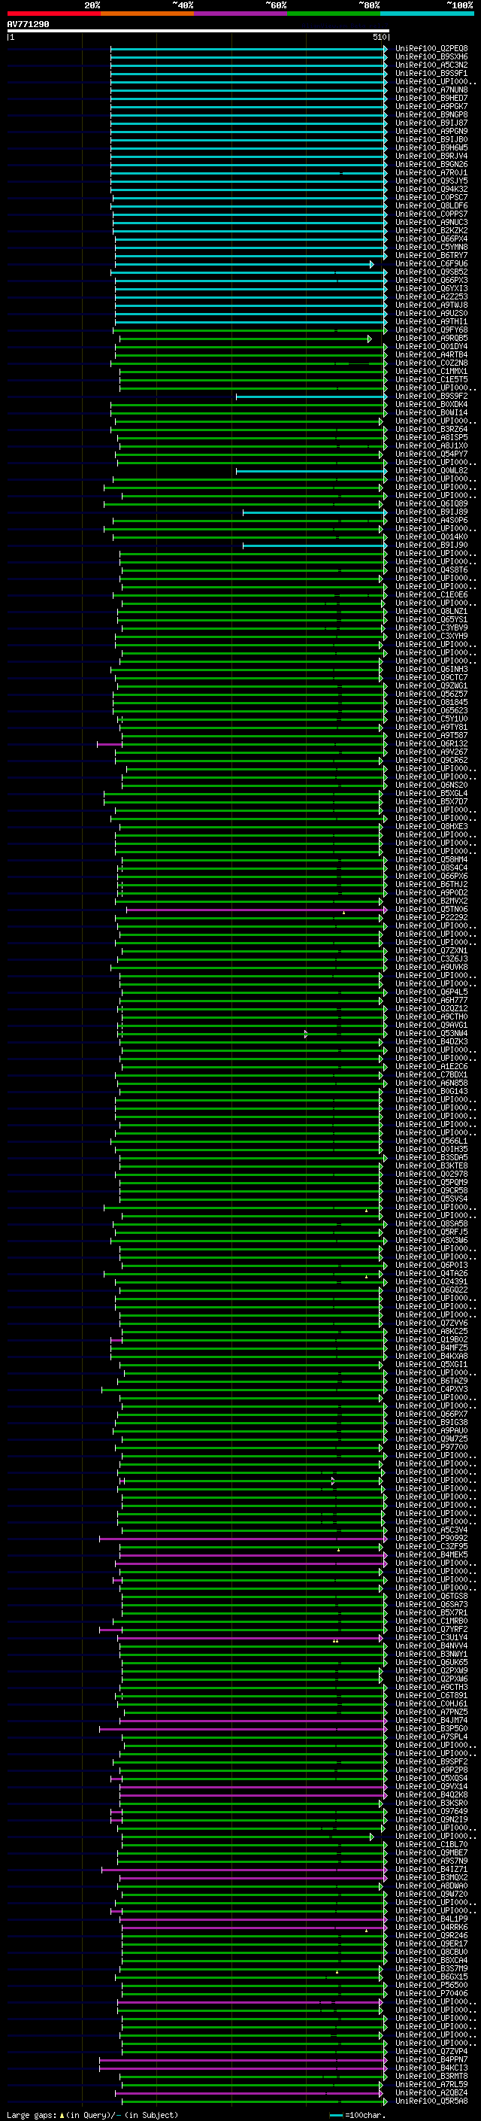Select hit label UniRef100_Q54PY7
The height and width of the screenshot is (2121, 481).
tap(431, 454)
